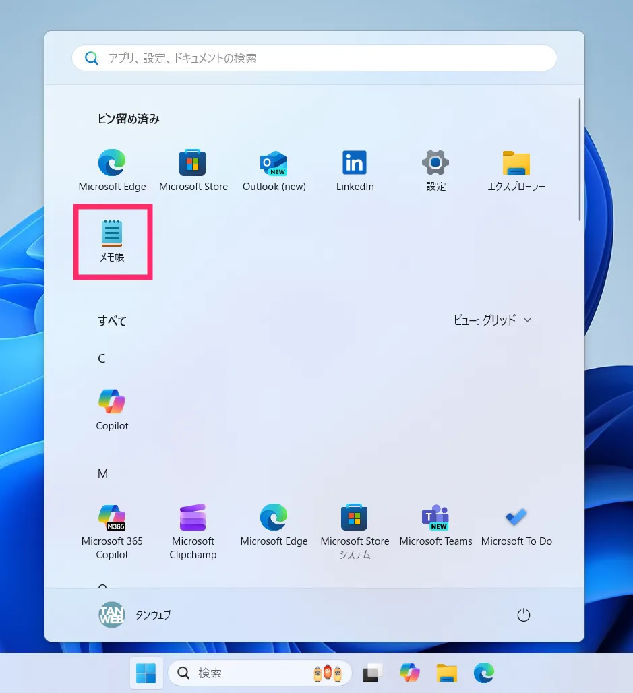
Task: Open Microsoft Clipchamp in all apps
Action: point(193,532)
